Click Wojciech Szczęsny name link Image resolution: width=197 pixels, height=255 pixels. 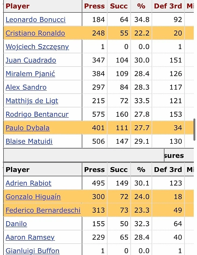37,47
